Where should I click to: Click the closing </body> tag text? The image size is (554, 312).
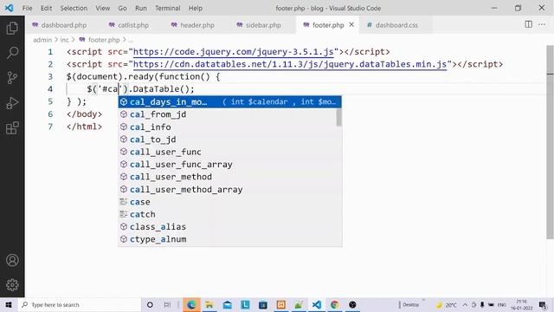tap(84, 114)
